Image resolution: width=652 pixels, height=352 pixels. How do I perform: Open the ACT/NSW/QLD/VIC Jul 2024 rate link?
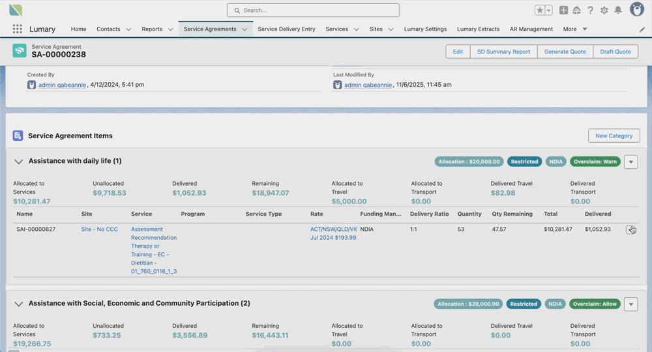tap(333, 233)
